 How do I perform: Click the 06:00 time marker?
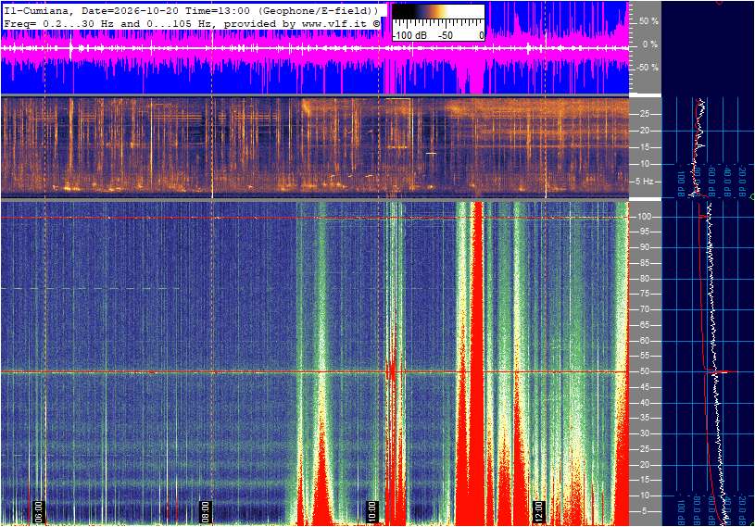(x=39, y=512)
